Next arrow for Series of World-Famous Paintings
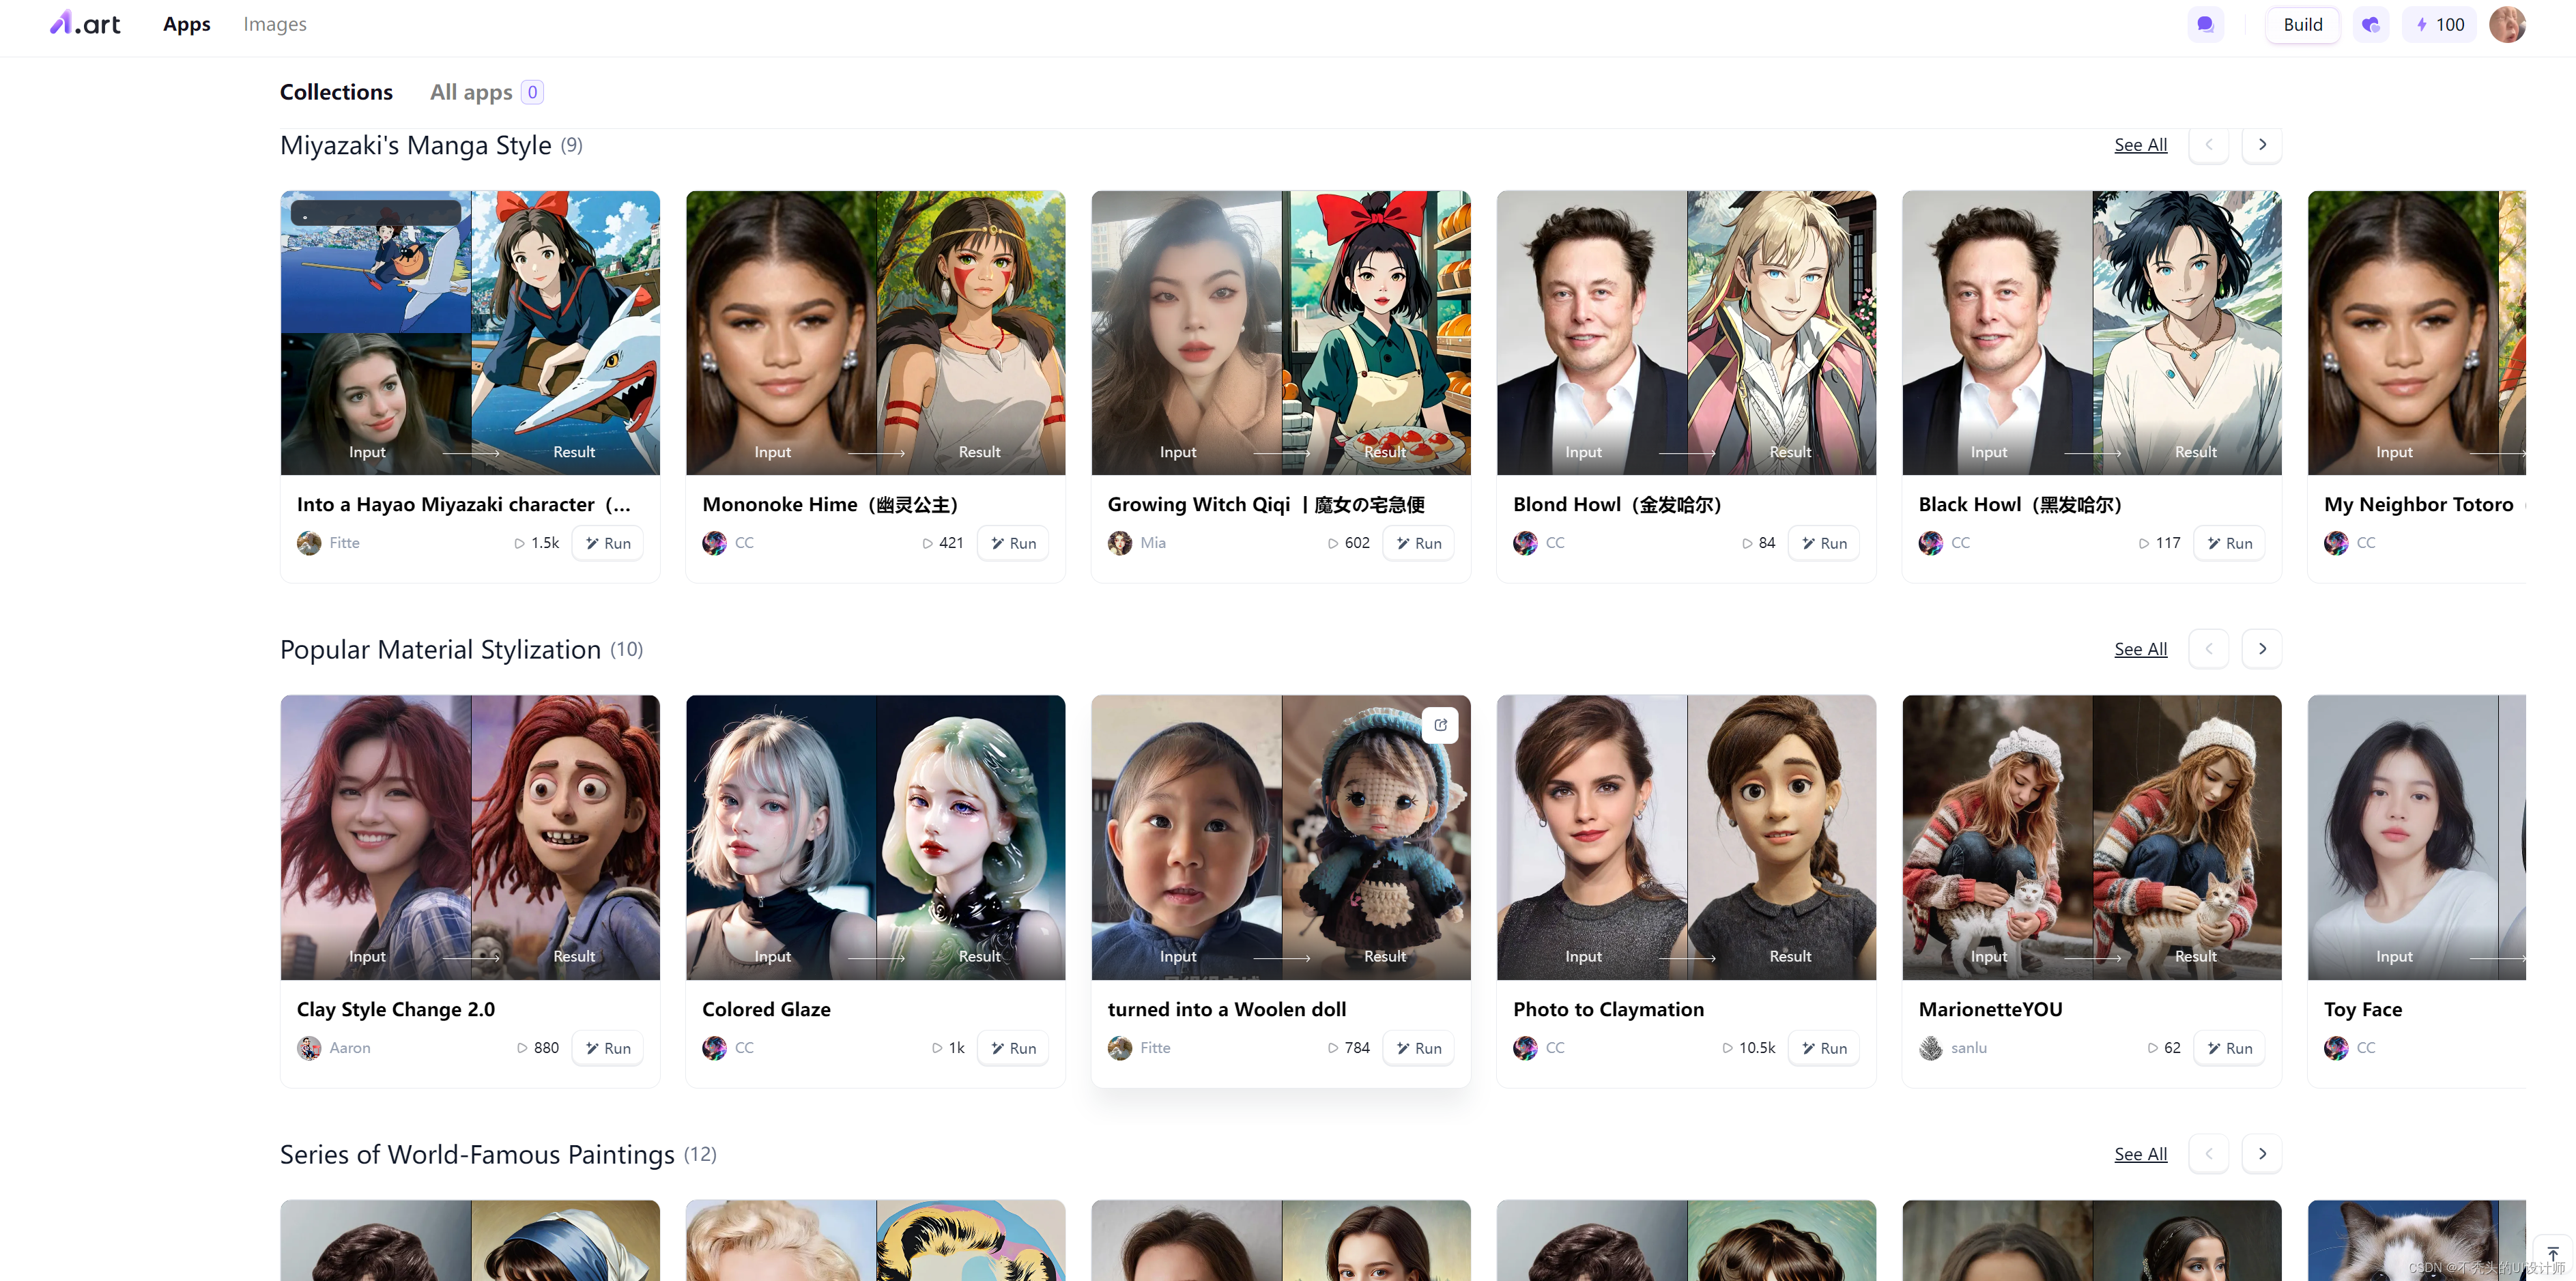Image resolution: width=2576 pixels, height=1281 pixels. point(2262,1154)
